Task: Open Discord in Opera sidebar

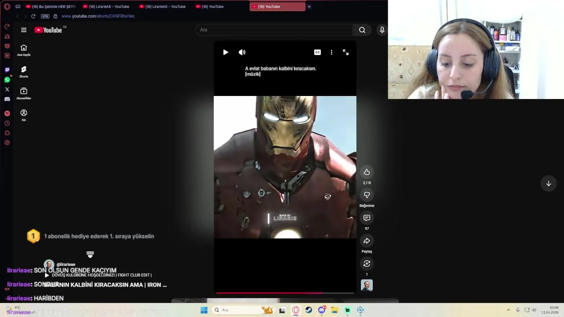Action: pos(7,99)
